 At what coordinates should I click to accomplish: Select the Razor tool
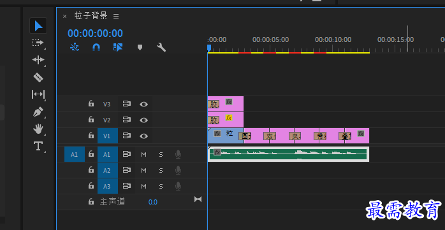[38, 77]
